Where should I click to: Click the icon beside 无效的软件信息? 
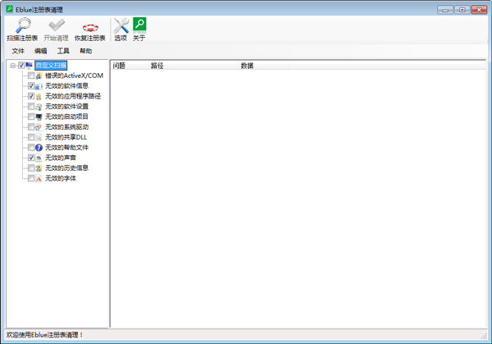39,86
